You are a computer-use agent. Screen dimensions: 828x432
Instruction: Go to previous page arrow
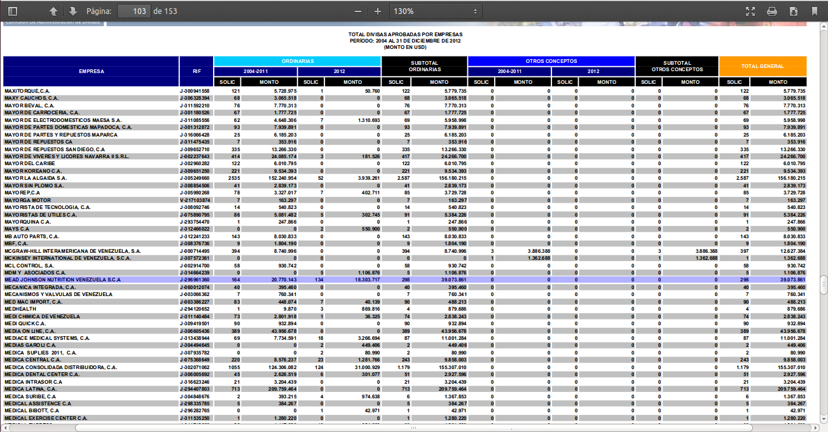click(53, 11)
